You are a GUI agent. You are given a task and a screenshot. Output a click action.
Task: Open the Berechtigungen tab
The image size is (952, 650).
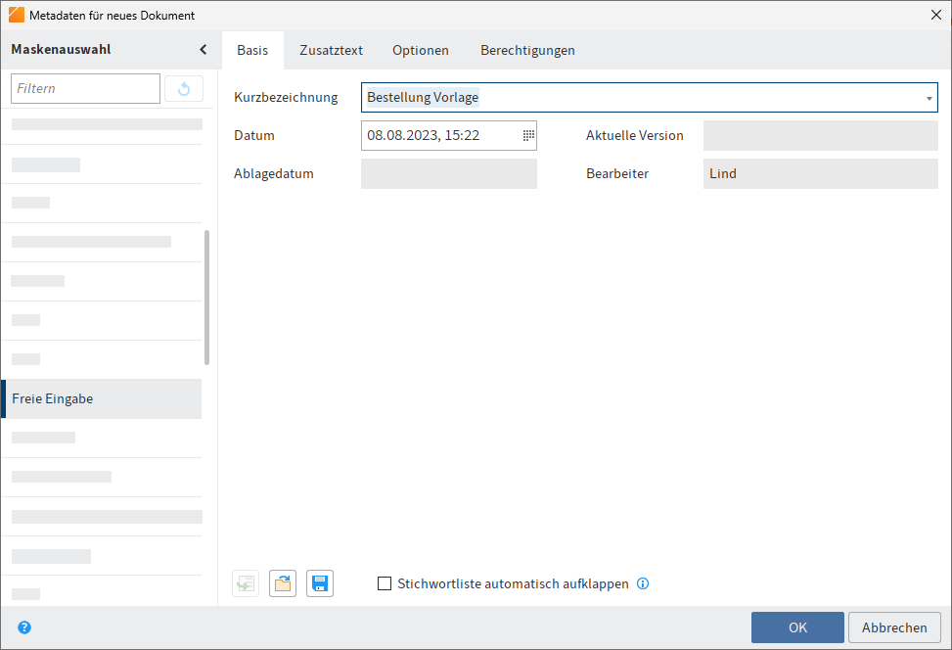(527, 49)
